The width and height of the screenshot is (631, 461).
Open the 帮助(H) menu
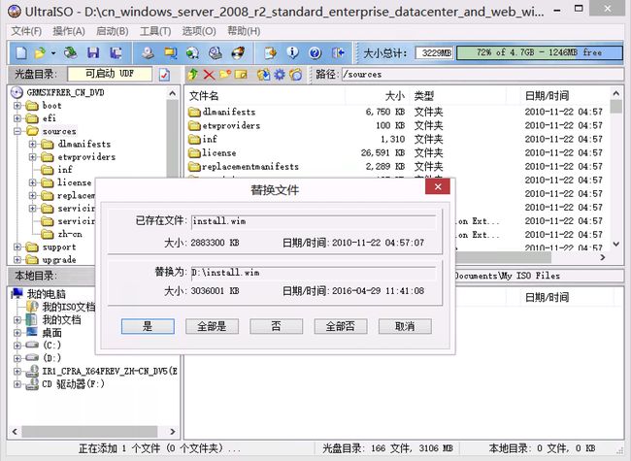pos(244,31)
